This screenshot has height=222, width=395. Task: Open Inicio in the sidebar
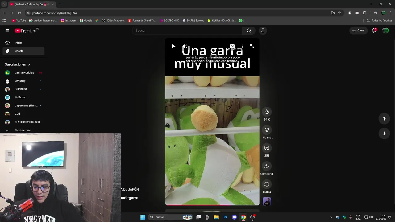(x=23, y=43)
